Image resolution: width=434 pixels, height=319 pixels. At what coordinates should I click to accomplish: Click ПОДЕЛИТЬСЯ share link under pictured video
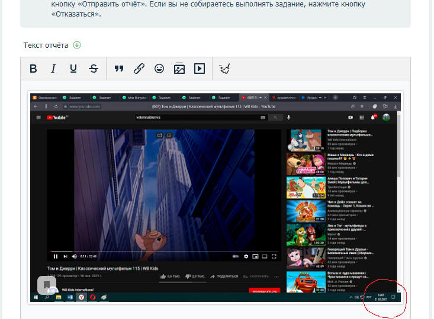tap(224, 276)
